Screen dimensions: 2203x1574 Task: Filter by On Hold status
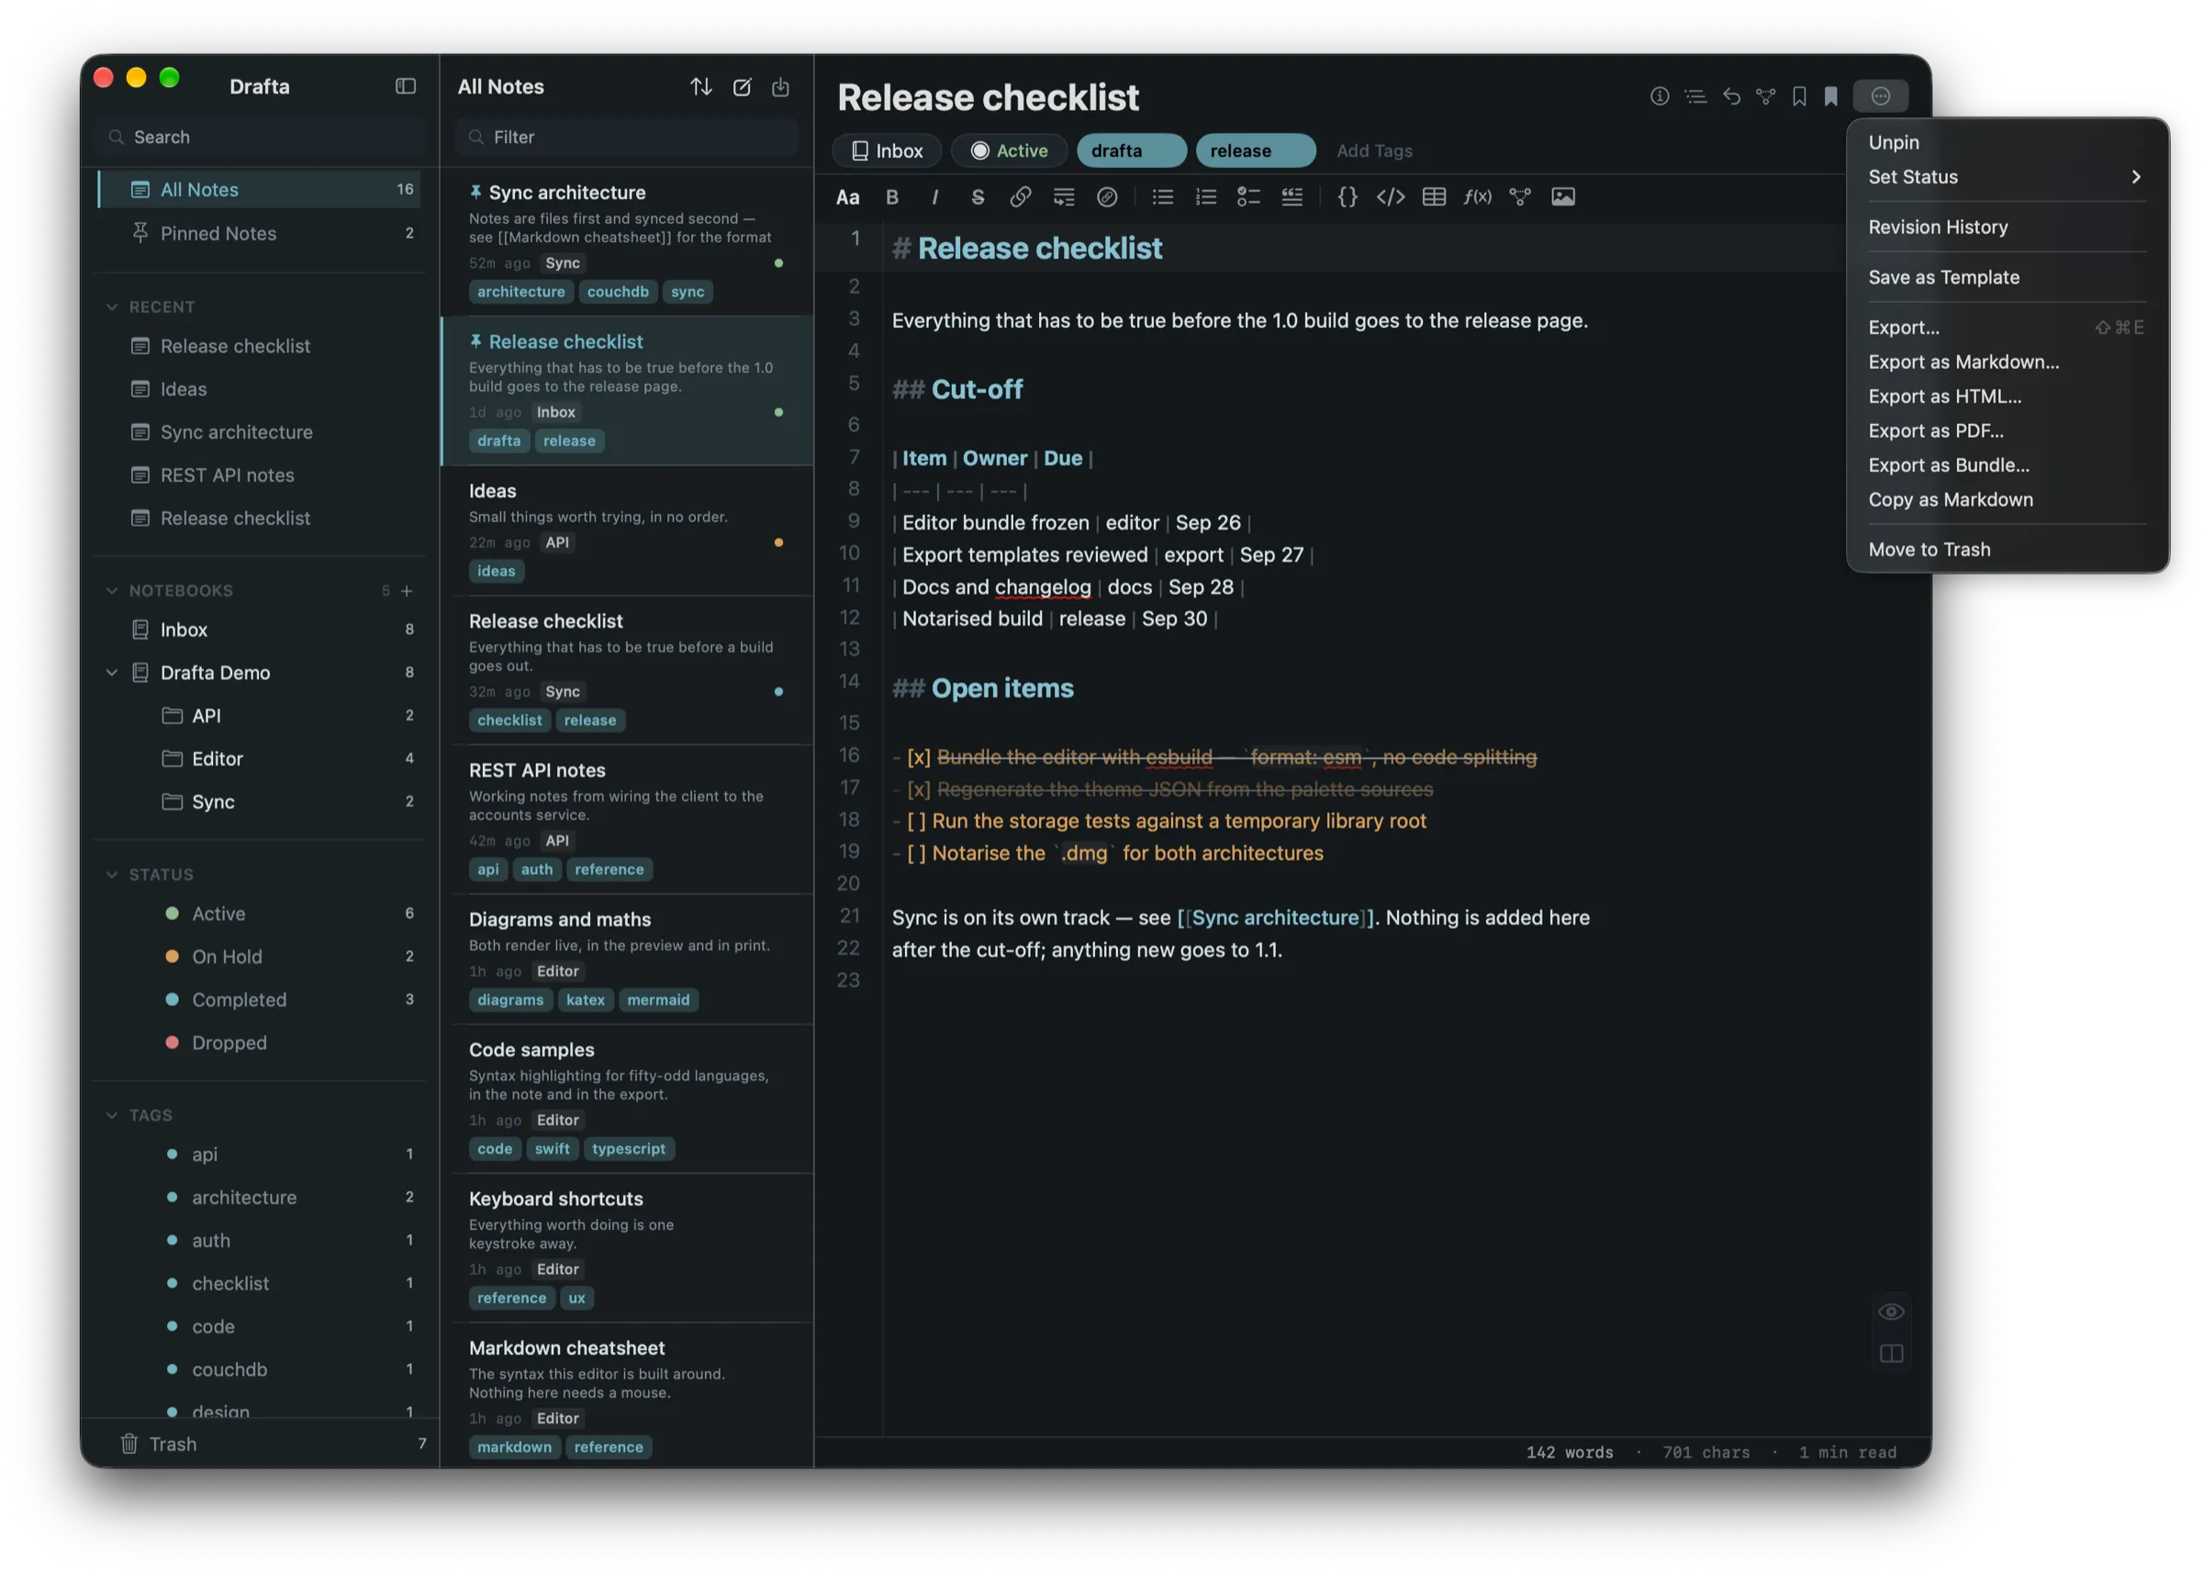pos(261,955)
